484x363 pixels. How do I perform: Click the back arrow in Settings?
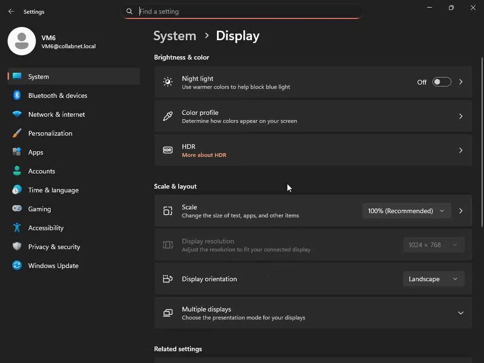(11, 11)
